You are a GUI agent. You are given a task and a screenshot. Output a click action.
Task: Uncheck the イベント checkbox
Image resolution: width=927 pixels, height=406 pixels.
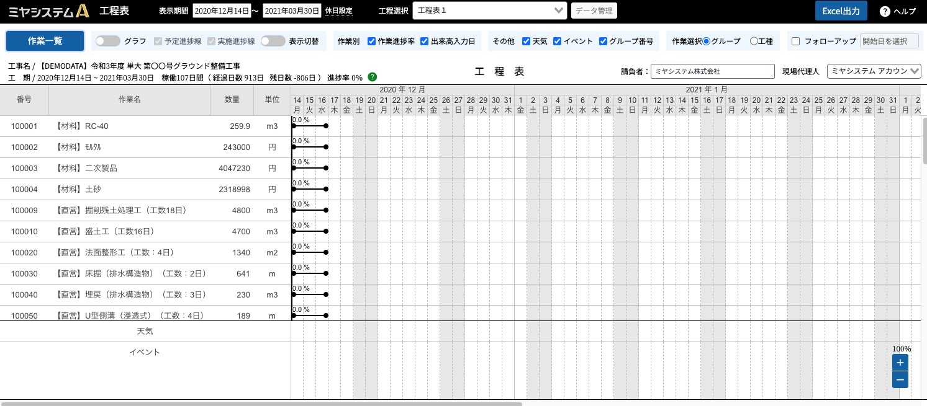coord(558,42)
